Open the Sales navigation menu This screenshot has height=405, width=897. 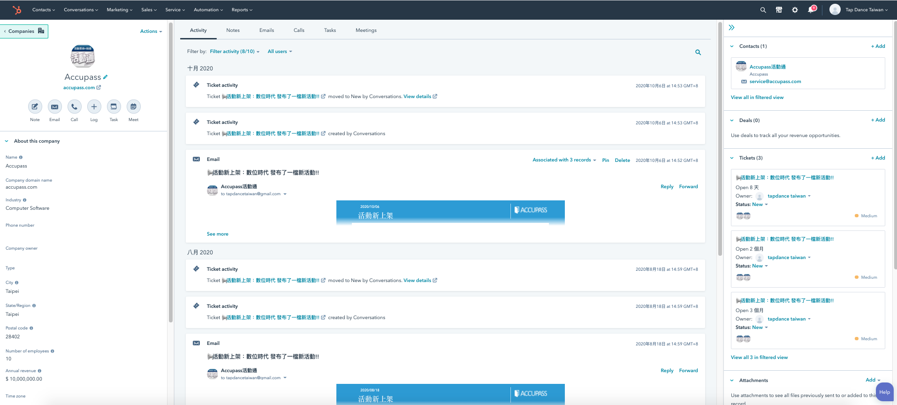[149, 10]
